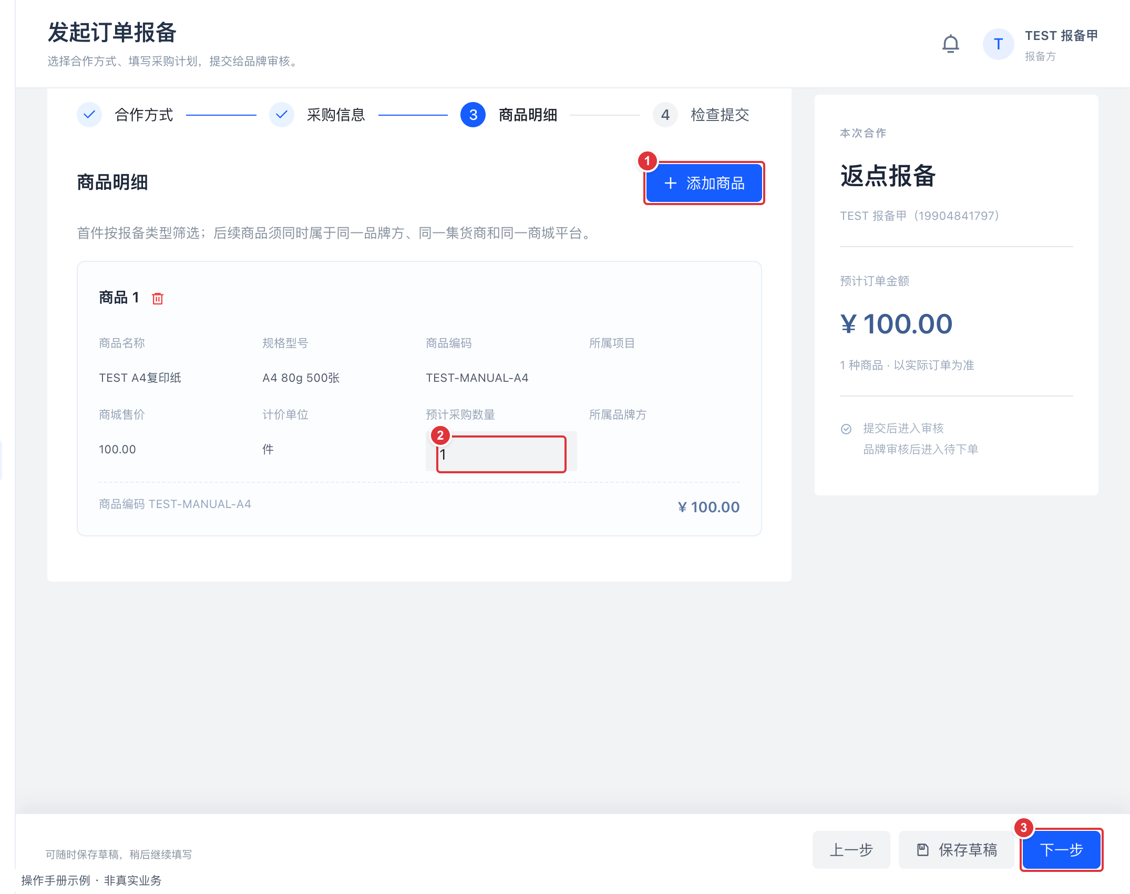Image resolution: width=1130 pixels, height=894 pixels.
Task: Click the user avatar T
Action: pos(998,44)
